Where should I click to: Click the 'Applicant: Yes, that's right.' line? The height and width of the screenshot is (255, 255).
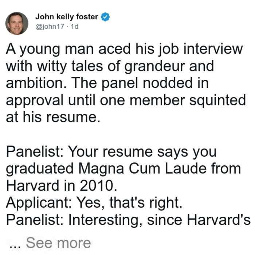click(x=94, y=203)
